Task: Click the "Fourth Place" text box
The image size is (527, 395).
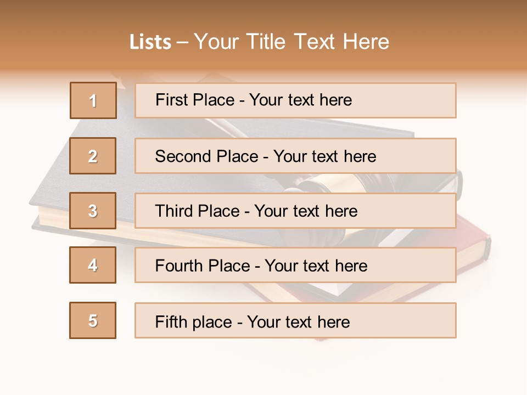Action: (295, 265)
